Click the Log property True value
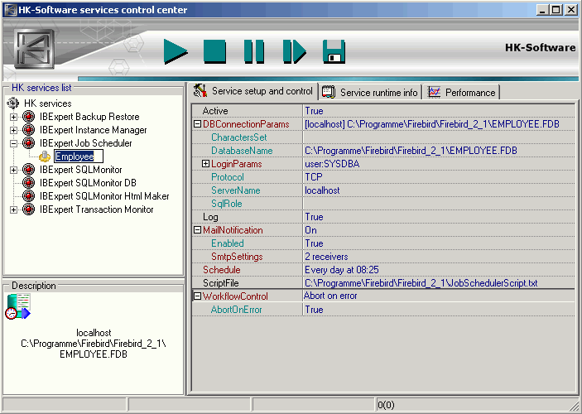This screenshot has height=414, width=582. [439, 217]
